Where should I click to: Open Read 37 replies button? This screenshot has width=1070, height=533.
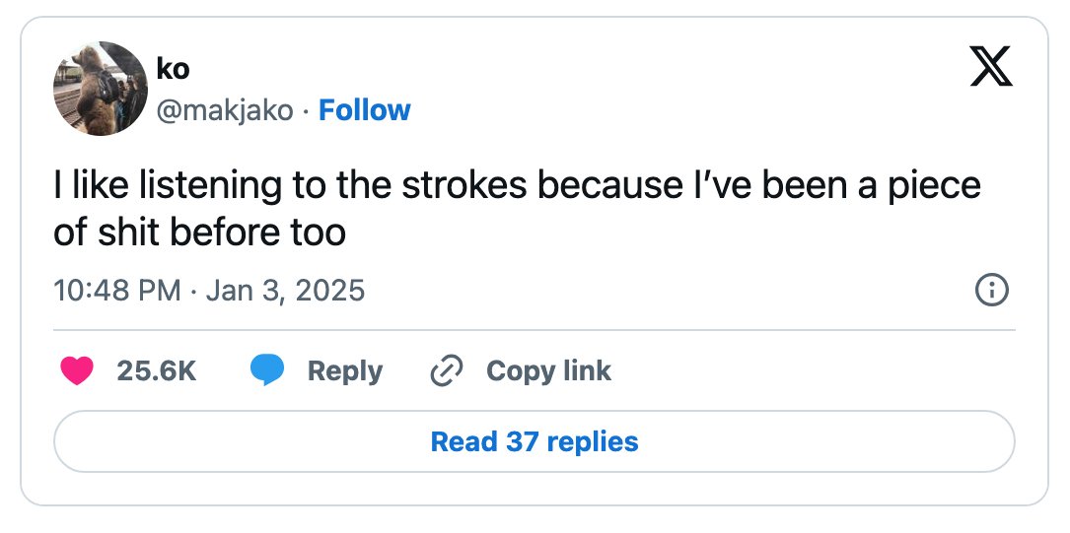[x=535, y=441]
